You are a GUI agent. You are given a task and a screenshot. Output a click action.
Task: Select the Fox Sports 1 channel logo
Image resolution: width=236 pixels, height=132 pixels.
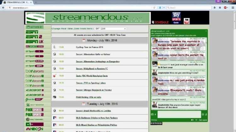click(x=34, y=110)
